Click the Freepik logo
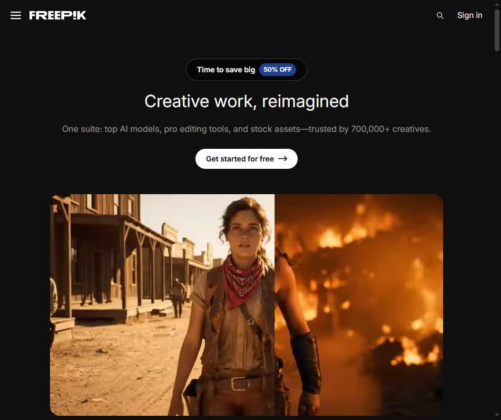501x420 pixels. (x=57, y=15)
